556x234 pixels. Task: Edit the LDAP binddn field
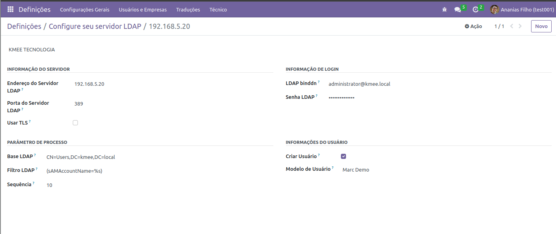(x=359, y=84)
